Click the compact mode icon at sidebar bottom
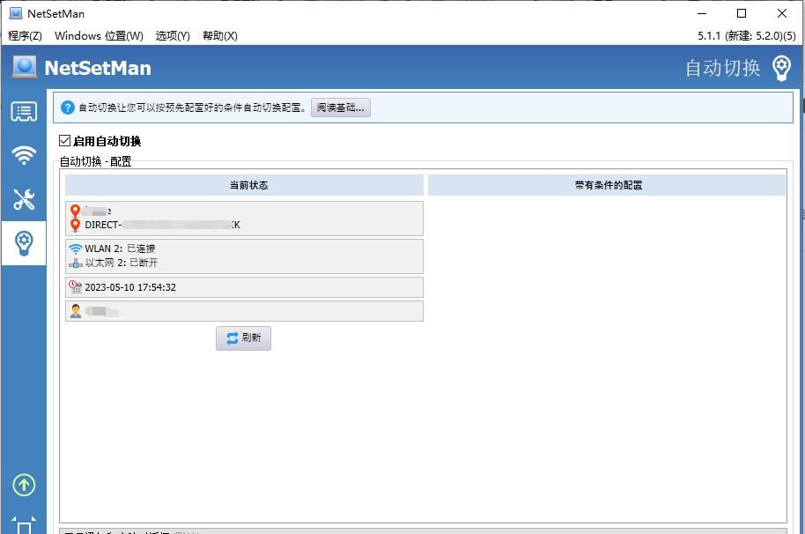Screen dimensions: 805x534 tap(24, 525)
